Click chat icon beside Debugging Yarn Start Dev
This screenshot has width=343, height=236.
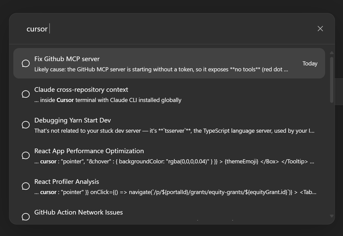point(26,125)
